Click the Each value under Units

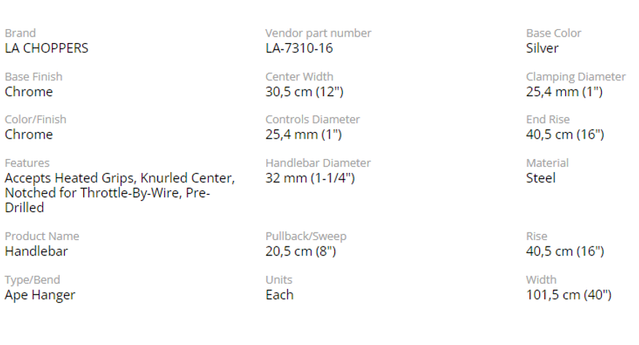[279, 295]
